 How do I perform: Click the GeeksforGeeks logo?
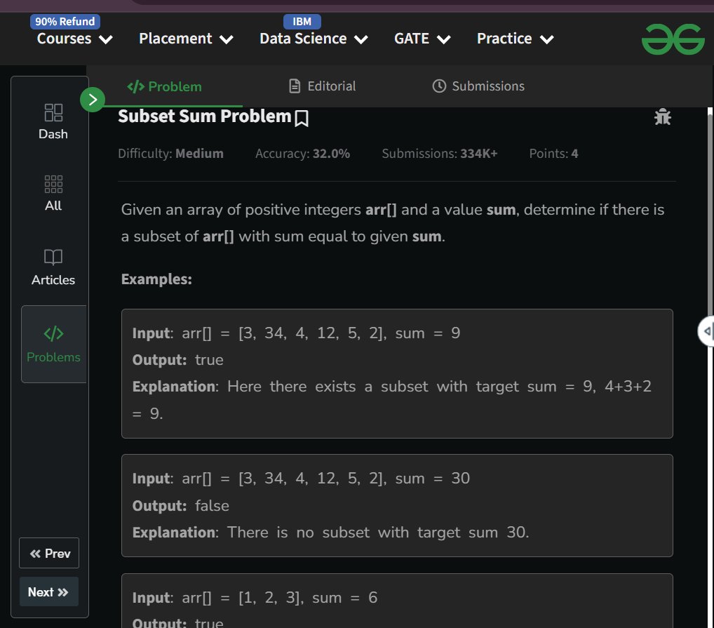tap(673, 39)
